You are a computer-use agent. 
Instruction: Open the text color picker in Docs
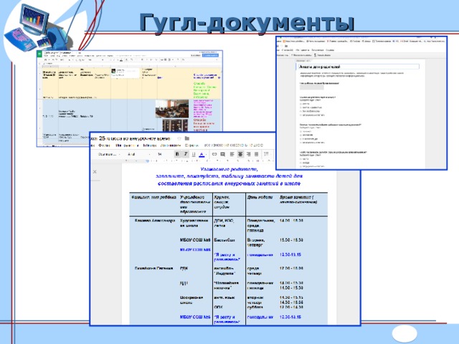(x=202, y=154)
